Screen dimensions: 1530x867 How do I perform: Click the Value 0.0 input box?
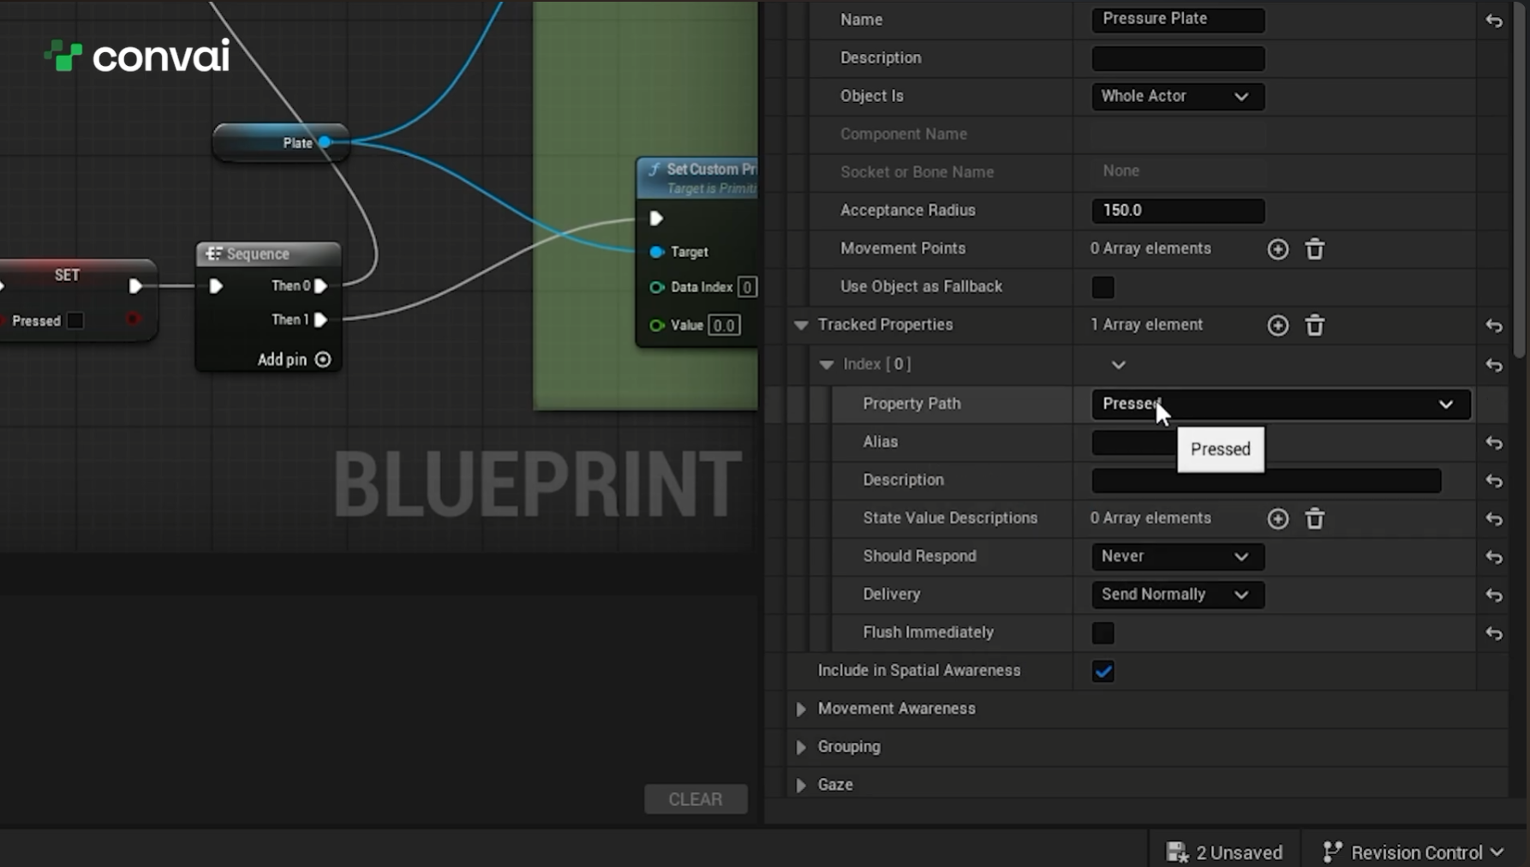pyautogui.click(x=725, y=326)
